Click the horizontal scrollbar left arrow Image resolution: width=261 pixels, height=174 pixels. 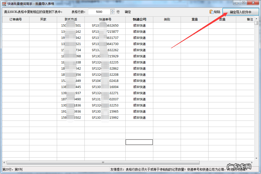[4, 163]
